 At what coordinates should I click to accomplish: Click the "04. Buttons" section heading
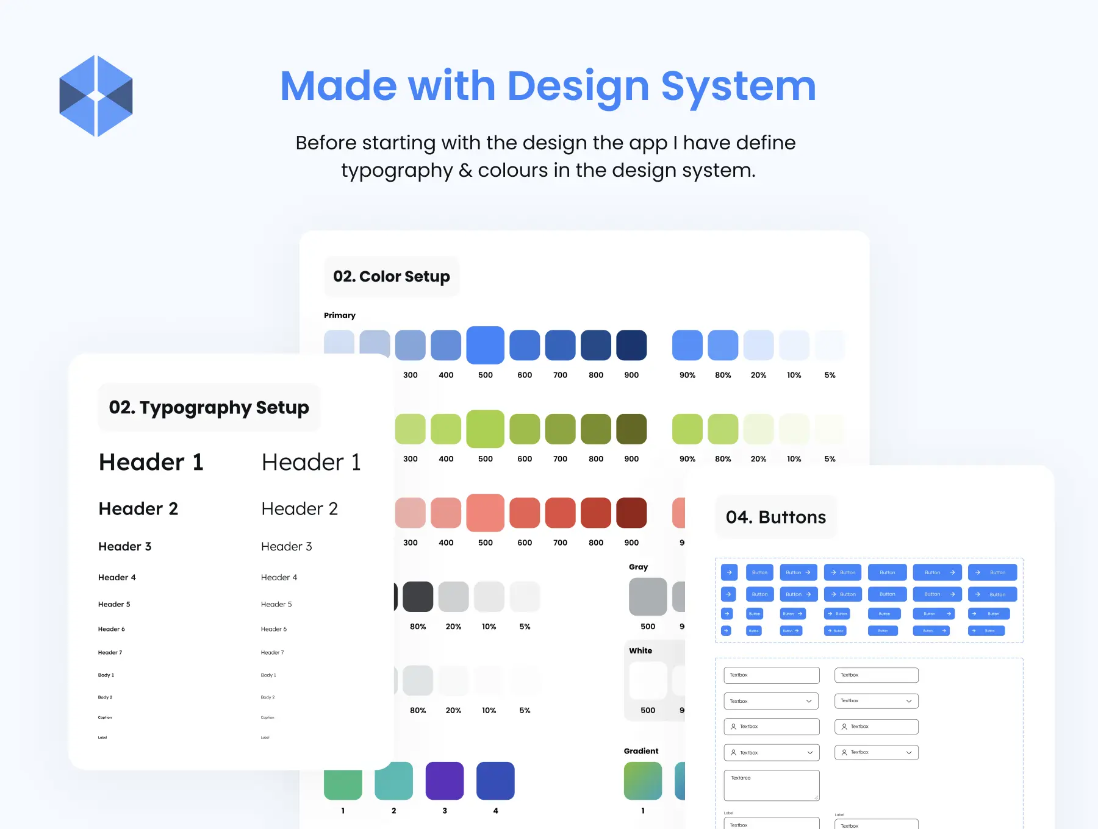[x=775, y=517]
